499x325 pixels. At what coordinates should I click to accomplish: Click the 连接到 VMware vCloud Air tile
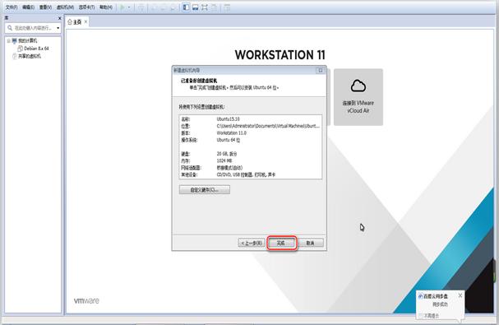pyautogui.click(x=358, y=97)
